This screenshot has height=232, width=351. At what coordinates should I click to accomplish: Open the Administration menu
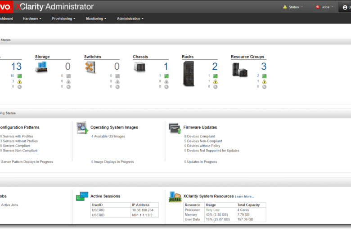[x=130, y=18]
